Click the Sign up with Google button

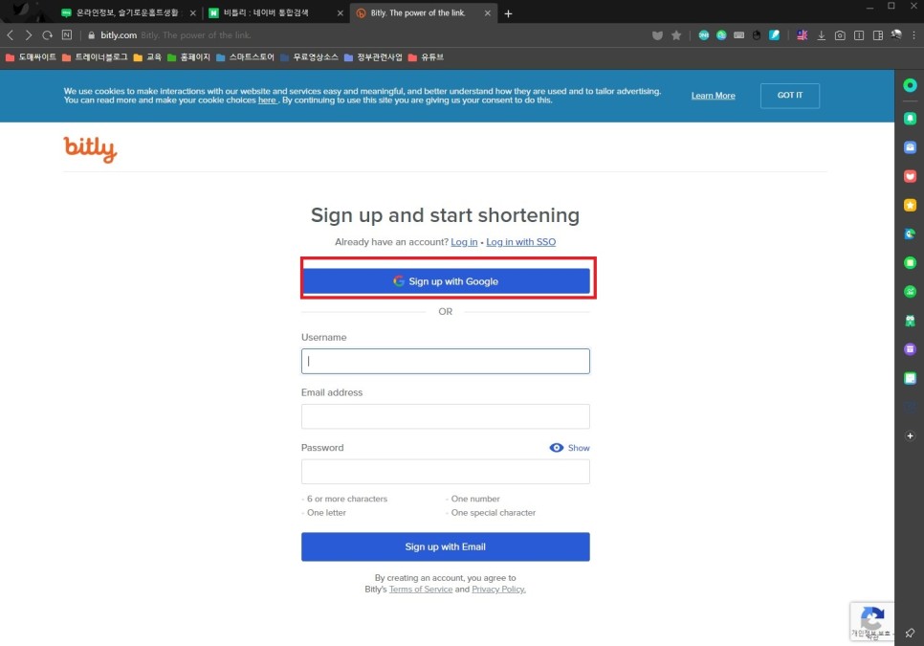(446, 281)
